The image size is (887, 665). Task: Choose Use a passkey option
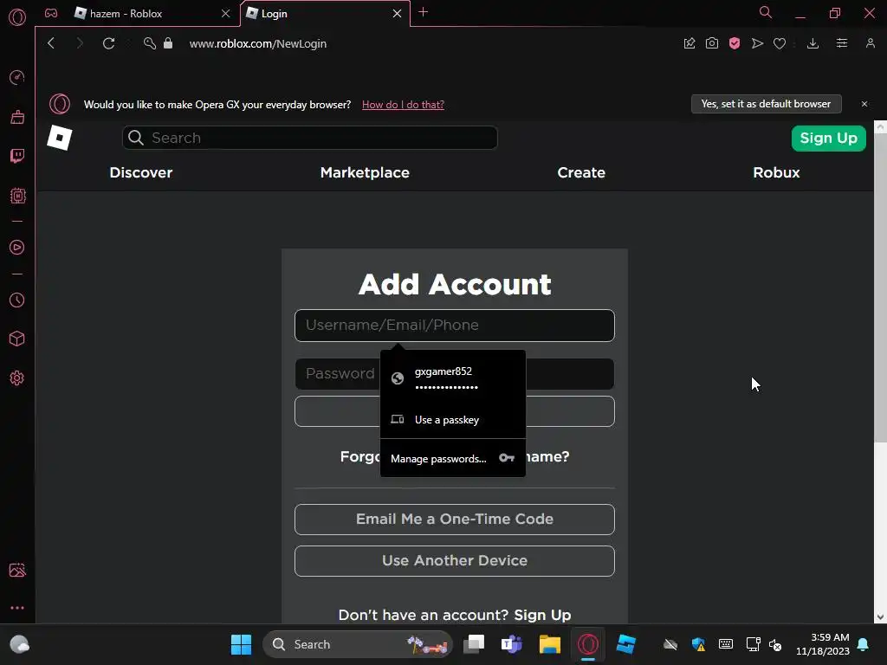click(452, 420)
